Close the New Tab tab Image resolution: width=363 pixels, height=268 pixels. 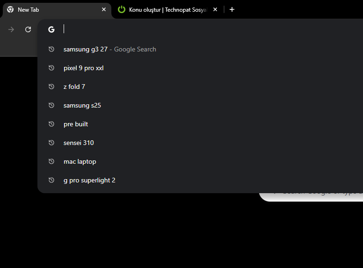pos(104,9)
